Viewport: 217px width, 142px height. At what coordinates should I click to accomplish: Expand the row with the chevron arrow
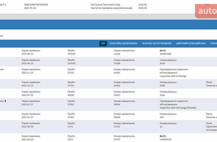(x=5, y=101)
